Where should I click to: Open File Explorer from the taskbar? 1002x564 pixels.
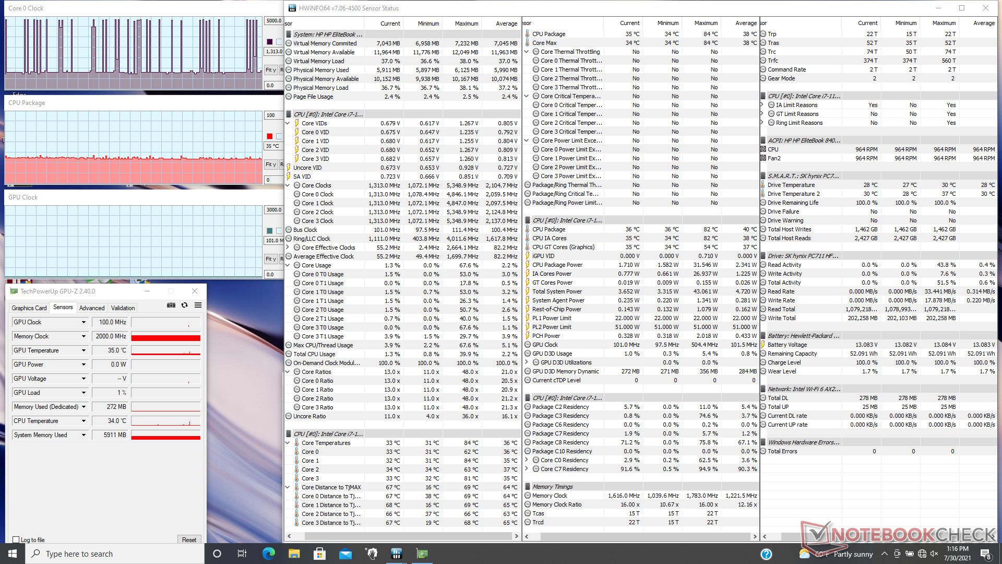point(294,554)
